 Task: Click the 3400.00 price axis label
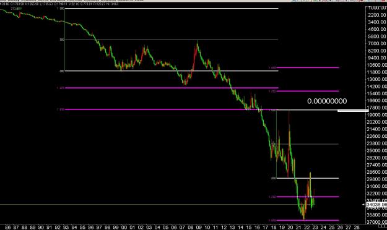tap(377, 22)
